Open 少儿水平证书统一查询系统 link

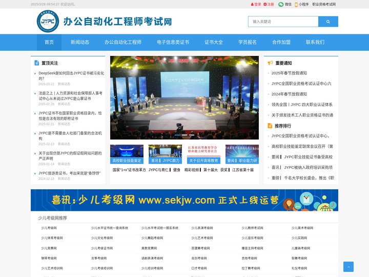pyautogui.click(x=110, y=228)
